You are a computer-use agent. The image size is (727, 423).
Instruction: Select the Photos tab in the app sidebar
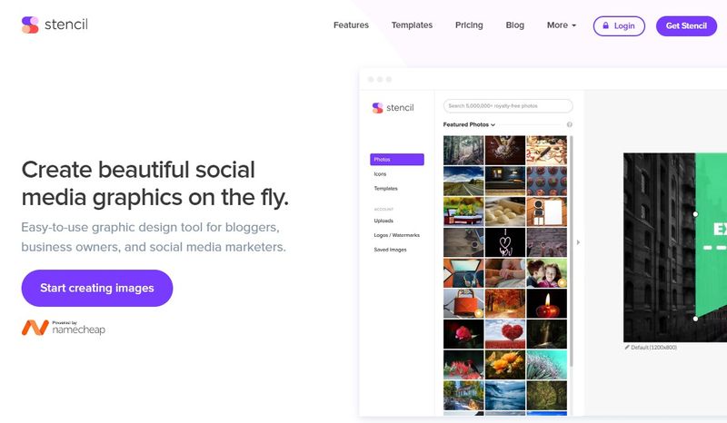tap(397, 160)
